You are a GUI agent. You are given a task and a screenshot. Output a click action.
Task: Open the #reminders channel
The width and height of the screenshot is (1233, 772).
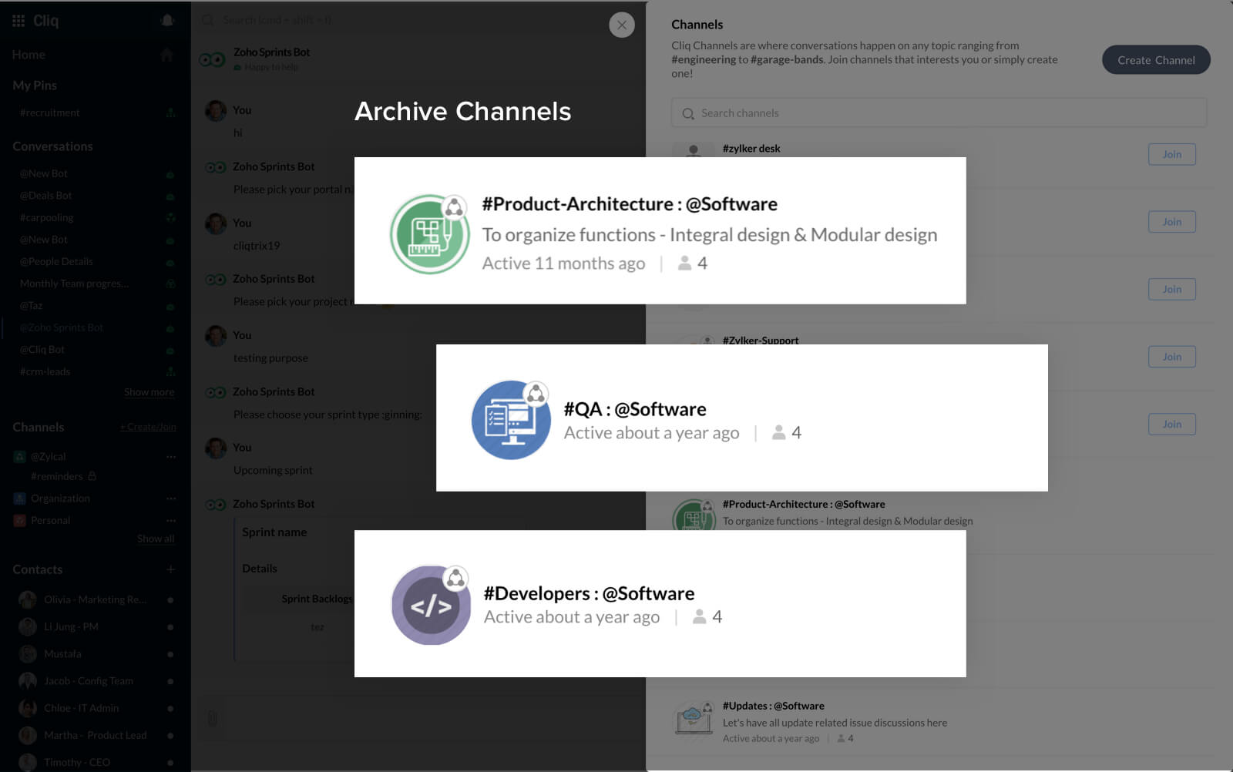pos(56,476)
